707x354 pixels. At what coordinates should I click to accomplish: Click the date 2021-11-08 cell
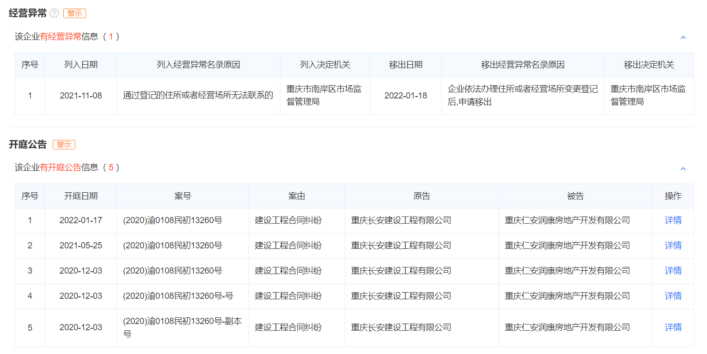[x=81, y=96]
